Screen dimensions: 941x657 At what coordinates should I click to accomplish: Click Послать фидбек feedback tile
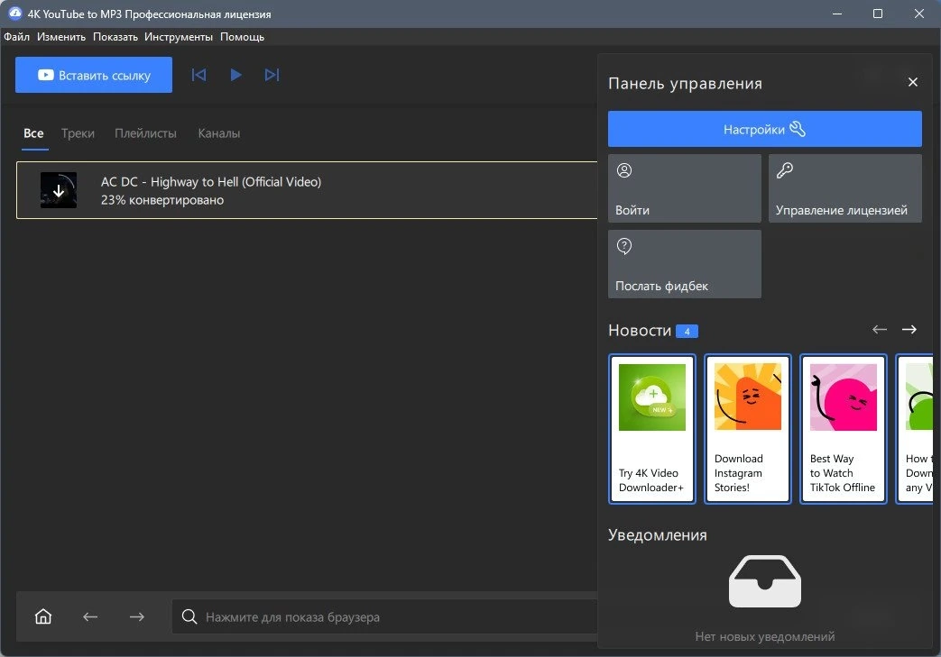tap(684, 264)
